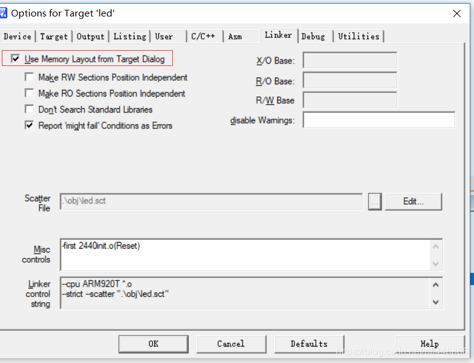
Task: Click inside the Misc controls text box
Action: [x=252, y=255]
